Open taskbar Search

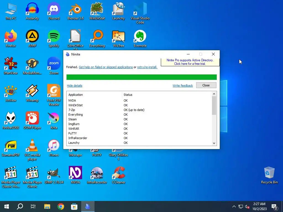point(20,206)
